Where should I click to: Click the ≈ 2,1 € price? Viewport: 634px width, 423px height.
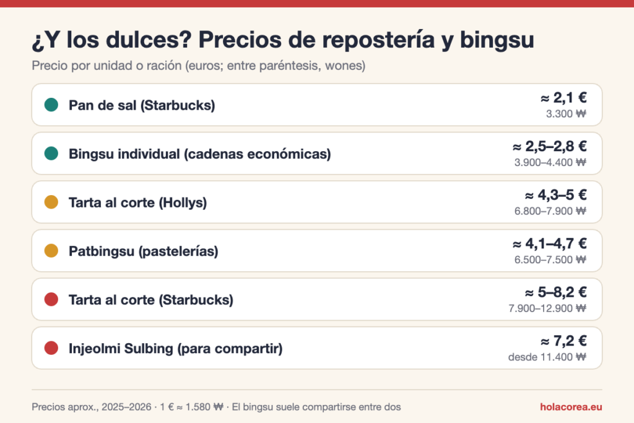(563, 98)
